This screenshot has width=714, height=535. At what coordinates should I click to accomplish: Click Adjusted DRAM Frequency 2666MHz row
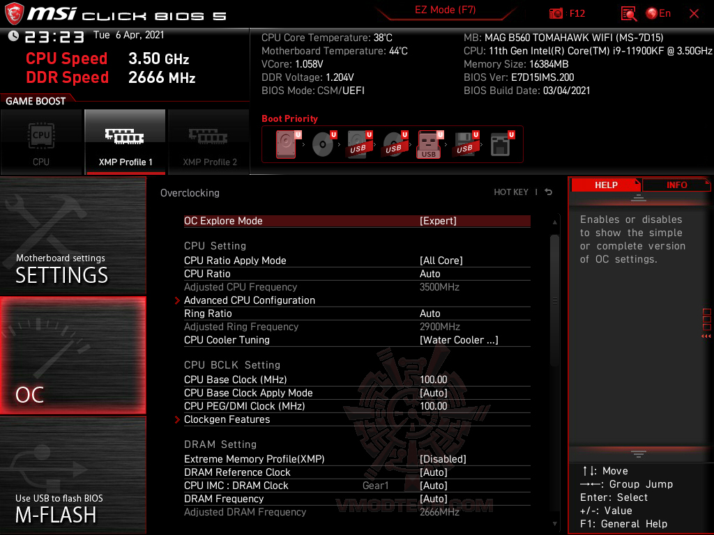point(357,512)
